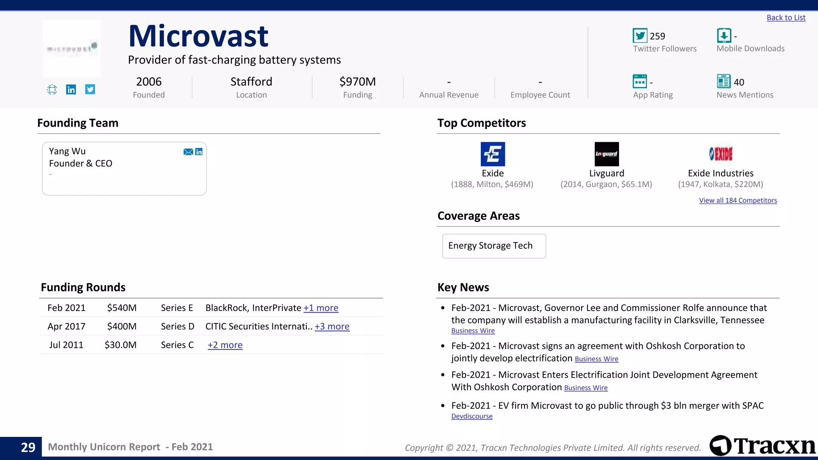Image resolution: width=818 pixels, height=460 pixels.
Task: Click the $540M amount in Feb 2021 round
Action: pyautogui.click(x=122, y=308)
